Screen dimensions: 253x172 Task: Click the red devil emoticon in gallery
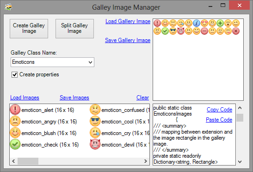tap(181, 31)
